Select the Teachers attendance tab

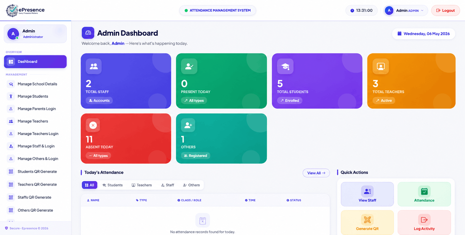pyautogui.click(x=142, y=185)
